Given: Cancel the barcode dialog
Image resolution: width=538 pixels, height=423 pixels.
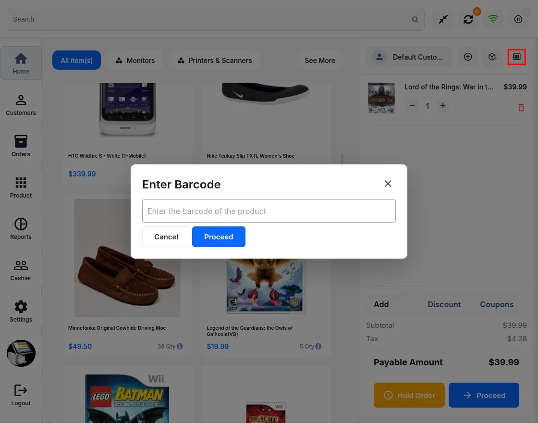Looking at the screenshot, I should point(166,236).
